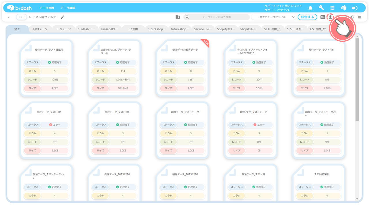Click the logout arrow icon
369x207 pixels.
(x=355, y=8)
